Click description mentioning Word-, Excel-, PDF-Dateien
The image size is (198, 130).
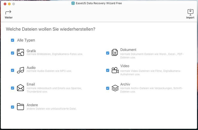point(152,56)
